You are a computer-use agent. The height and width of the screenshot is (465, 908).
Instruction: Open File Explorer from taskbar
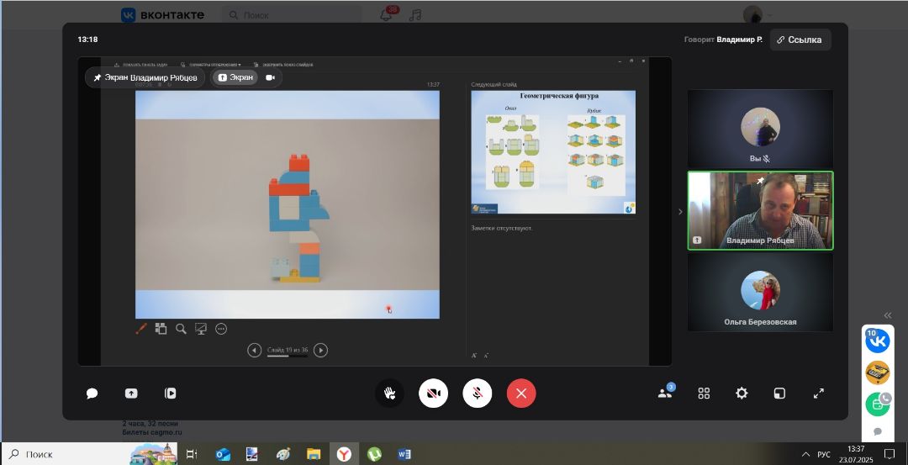tap(314, 455)
